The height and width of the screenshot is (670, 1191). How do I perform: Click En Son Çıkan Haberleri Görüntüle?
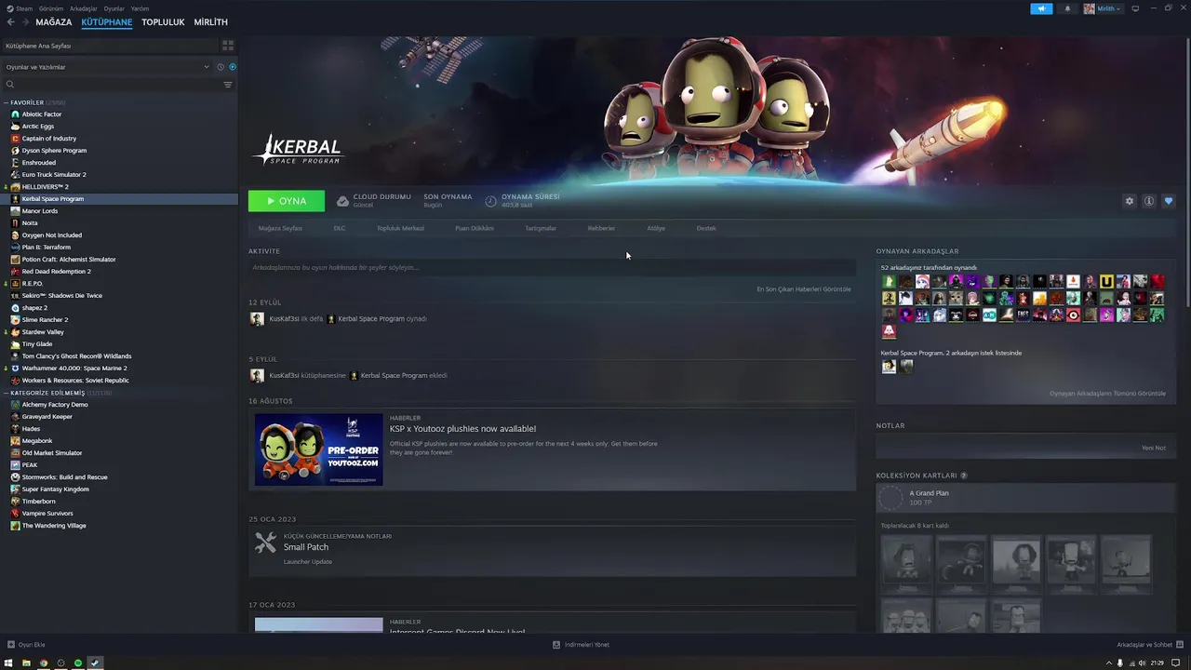point(804,289)
